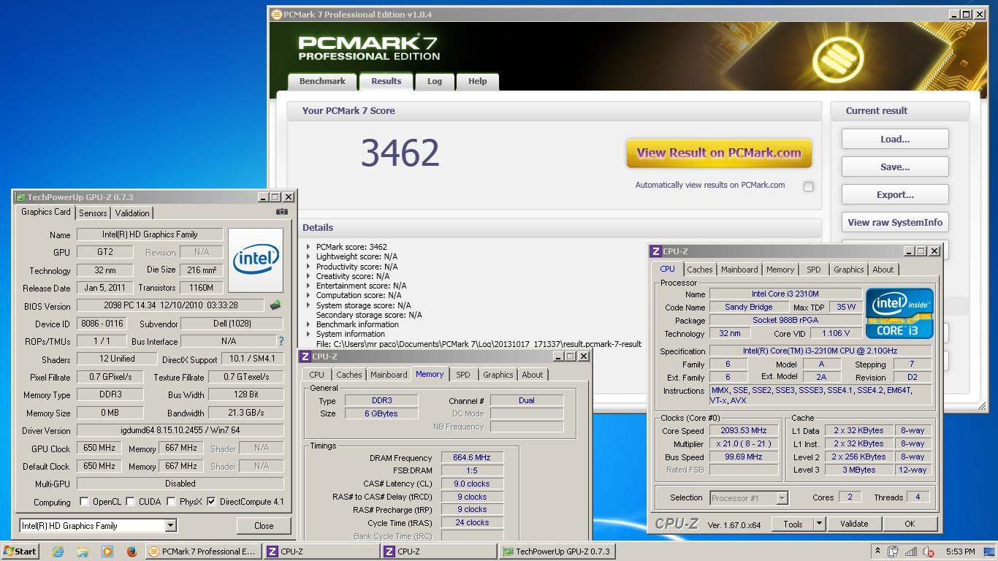Viewport: 998px width, 561px height.
Task: Click View raw SystemInfo button
Action: (895, 223)
